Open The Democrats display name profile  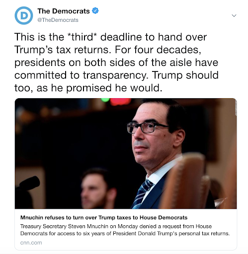click(x=64, y=11)
